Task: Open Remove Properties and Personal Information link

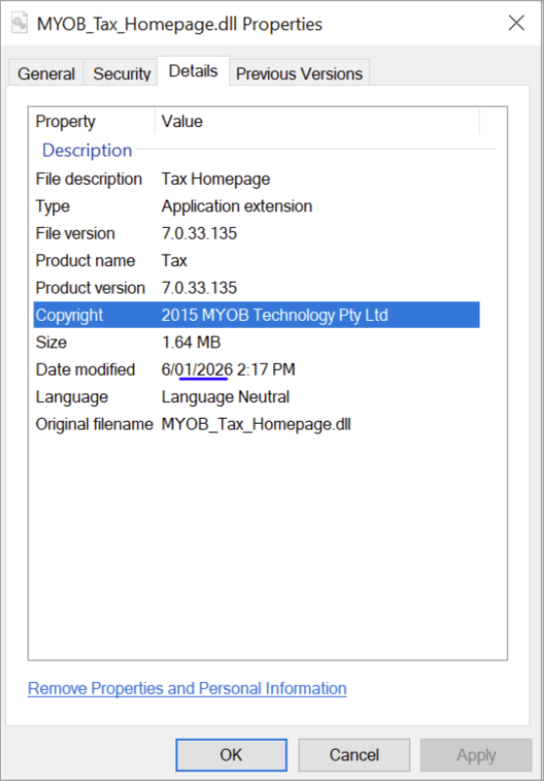Action: 187,688
